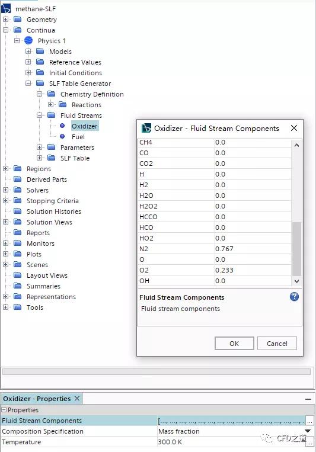Open the Composition Specification dropdown arrow
Viewport: 316px width, 452px height.
[308, 431]
